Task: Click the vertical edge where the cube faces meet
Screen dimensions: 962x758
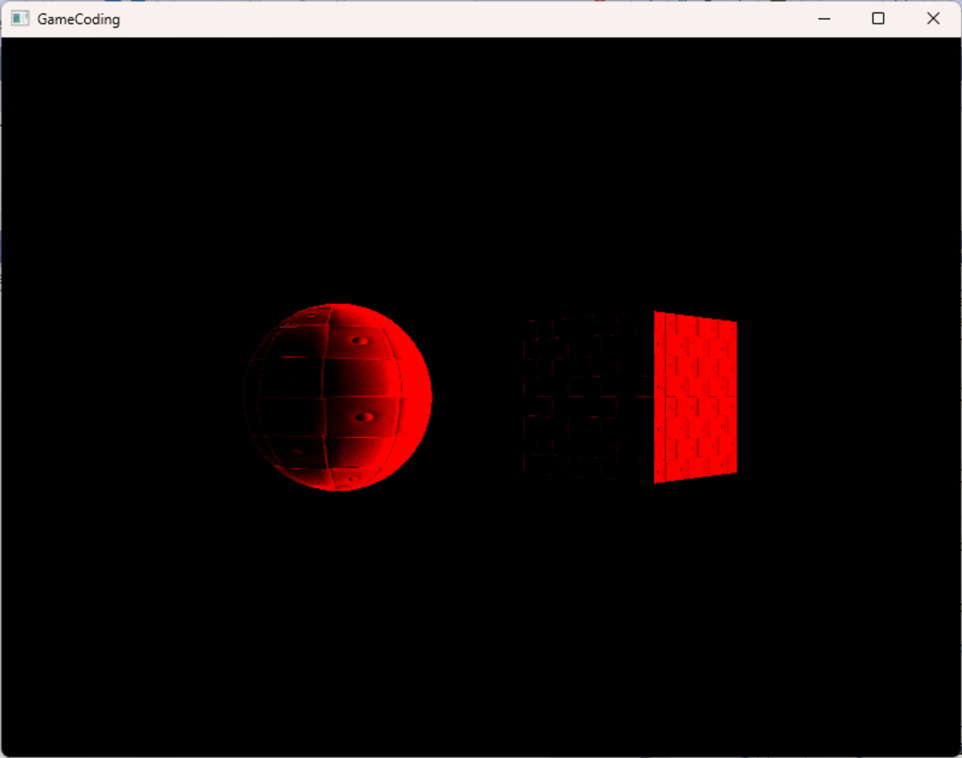Action: [654, 397]
